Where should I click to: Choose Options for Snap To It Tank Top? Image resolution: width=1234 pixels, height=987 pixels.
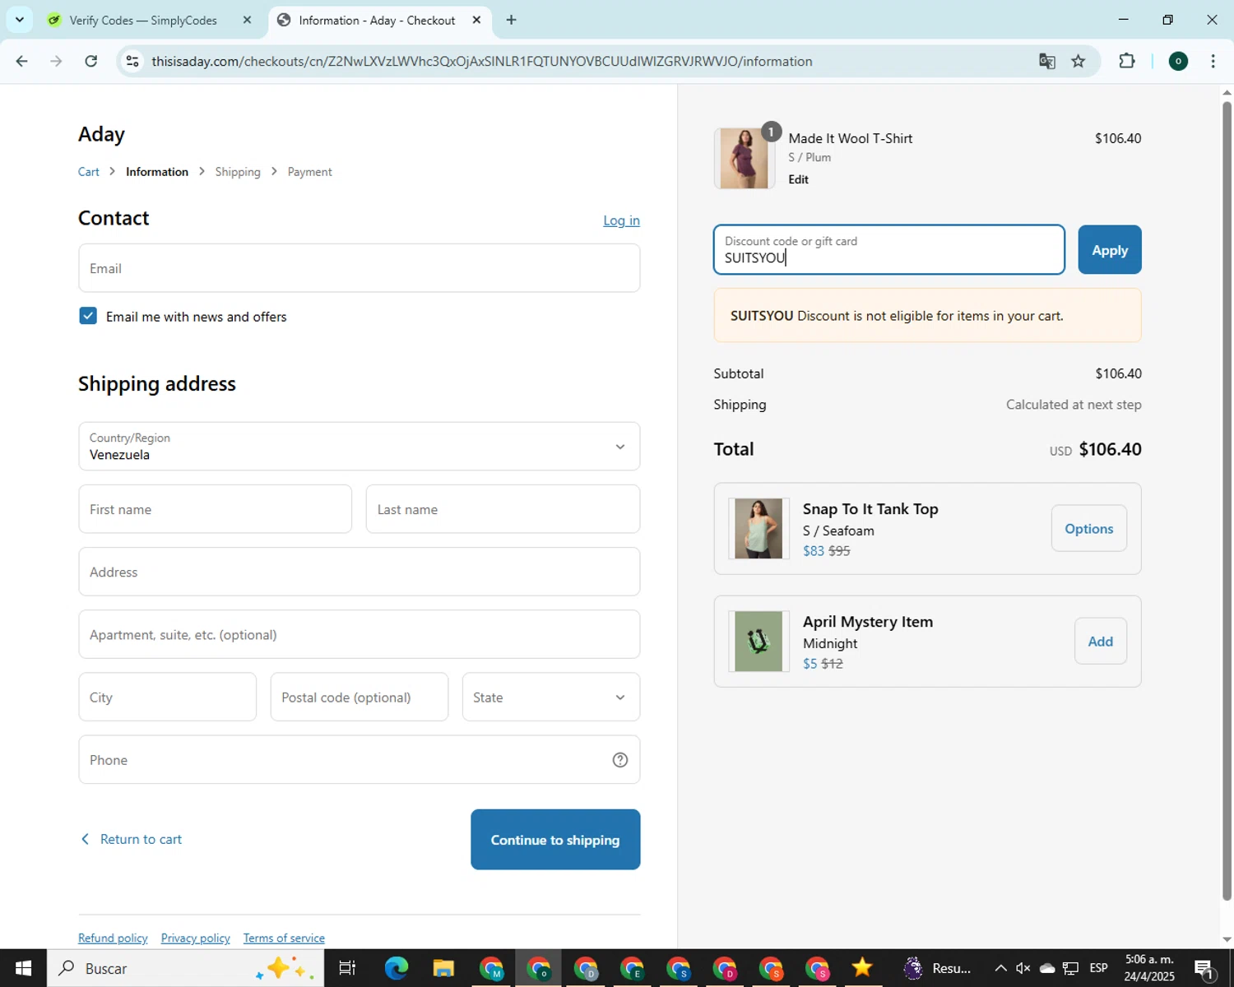click(x=1089, y=529)
